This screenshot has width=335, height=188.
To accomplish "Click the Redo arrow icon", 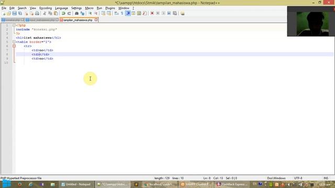I will [x=69, y=14].
